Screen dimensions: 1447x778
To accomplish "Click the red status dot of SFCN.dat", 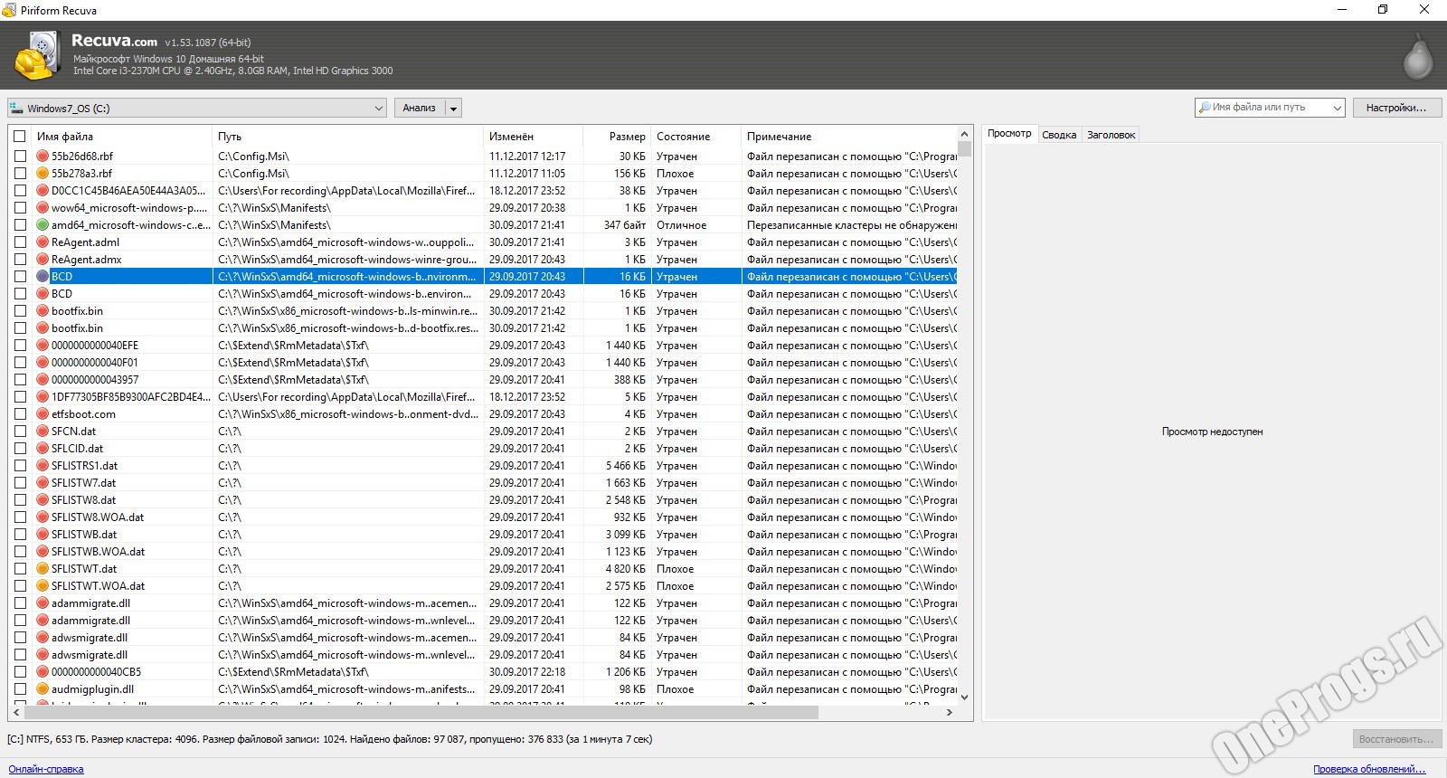I will (x=43, y=432).
